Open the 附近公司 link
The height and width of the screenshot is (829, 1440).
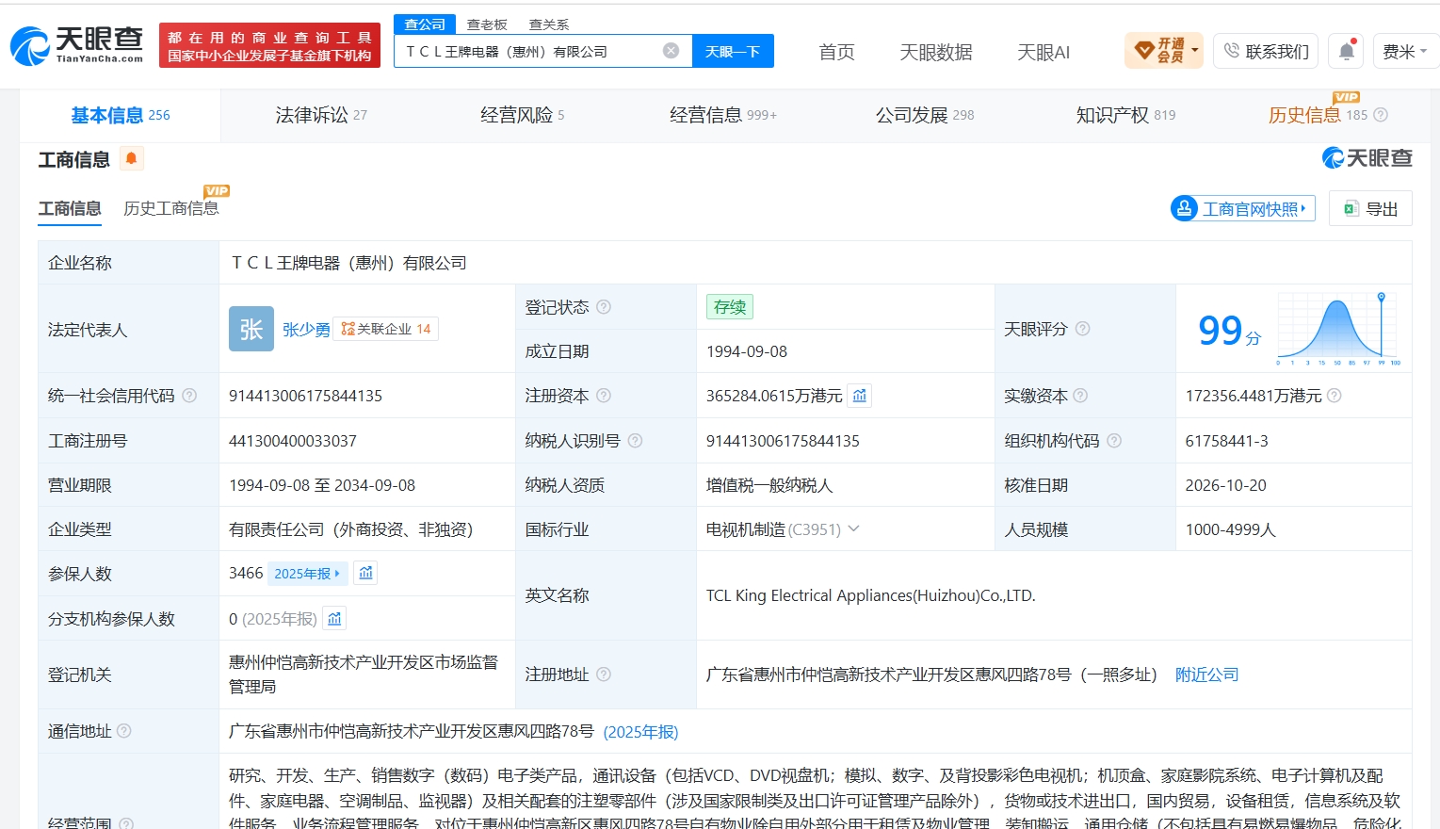click(1206, 675)
